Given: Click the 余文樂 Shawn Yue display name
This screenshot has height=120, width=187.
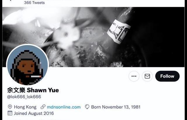Looking at the screenshot, I should pos(33,90).
